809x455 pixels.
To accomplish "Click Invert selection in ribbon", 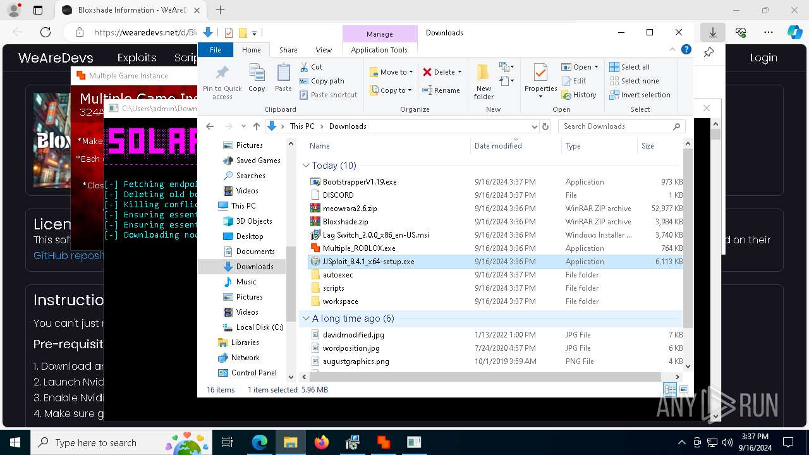I will (x=640, y=95).
